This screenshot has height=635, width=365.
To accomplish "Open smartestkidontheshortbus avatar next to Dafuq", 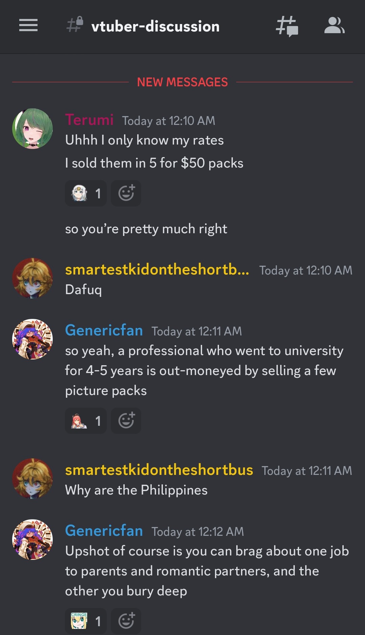I will click(32, 278).
